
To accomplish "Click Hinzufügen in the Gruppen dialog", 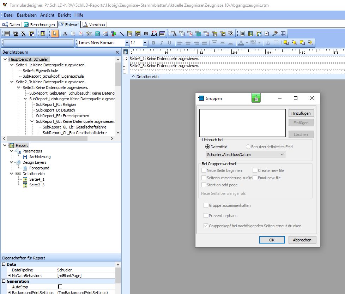I will coord(301,113).
